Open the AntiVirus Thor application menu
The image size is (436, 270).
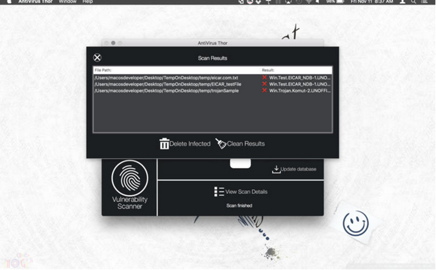pos(35,2)
